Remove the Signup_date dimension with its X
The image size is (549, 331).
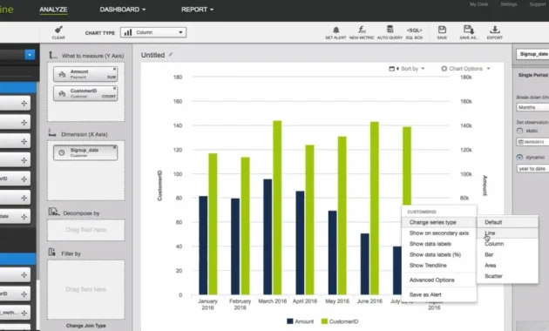(x=114, y=148)
